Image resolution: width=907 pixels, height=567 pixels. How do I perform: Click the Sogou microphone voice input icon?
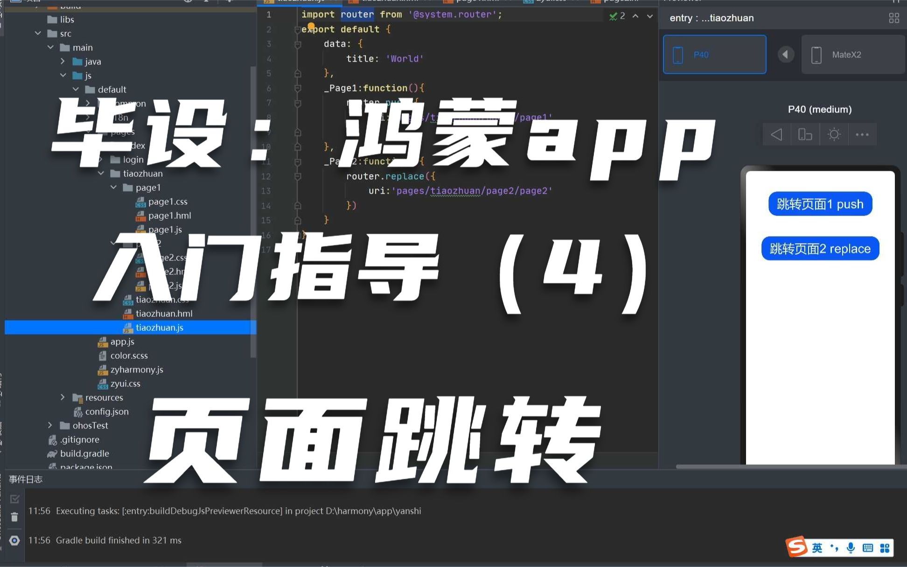pyautogui.click(x=851, y=548)
